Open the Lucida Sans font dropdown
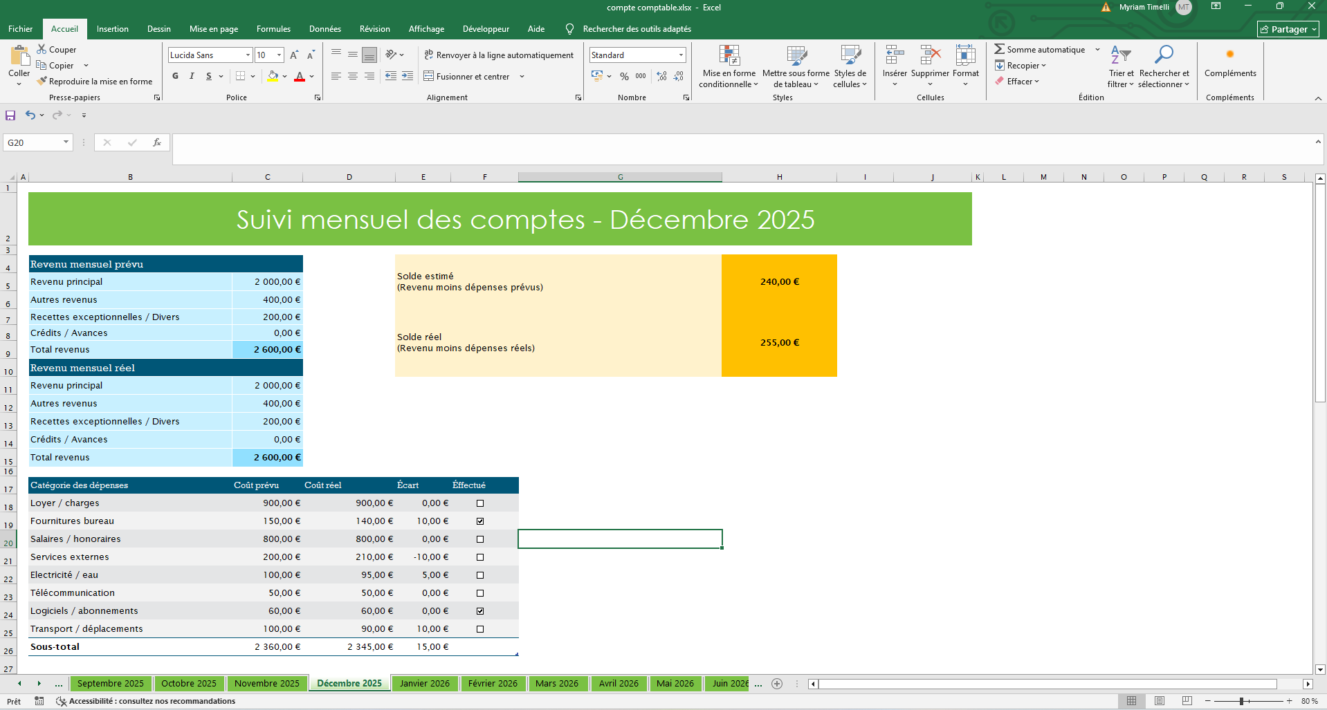The image size is (1327, 710). pos(248,55)
